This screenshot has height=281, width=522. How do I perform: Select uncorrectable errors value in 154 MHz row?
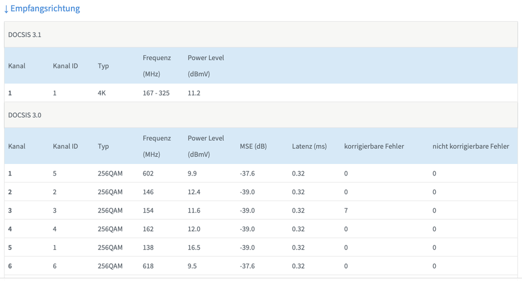click(434, 210)
